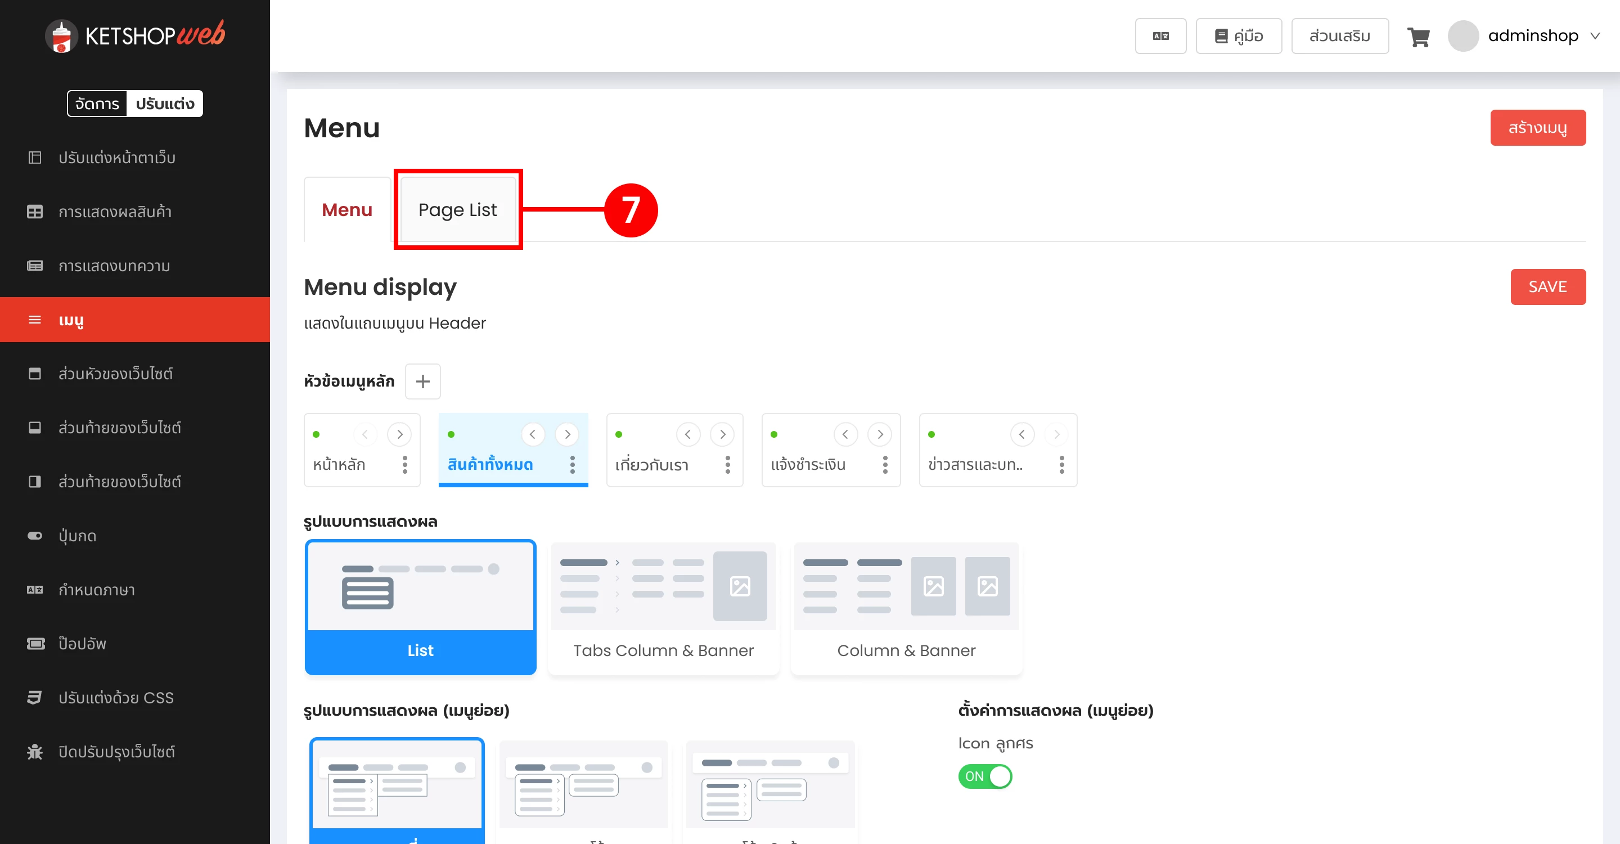The image size is (1620, 844).
Task: Switch to the Page List tab
Action: click(457, 209)
